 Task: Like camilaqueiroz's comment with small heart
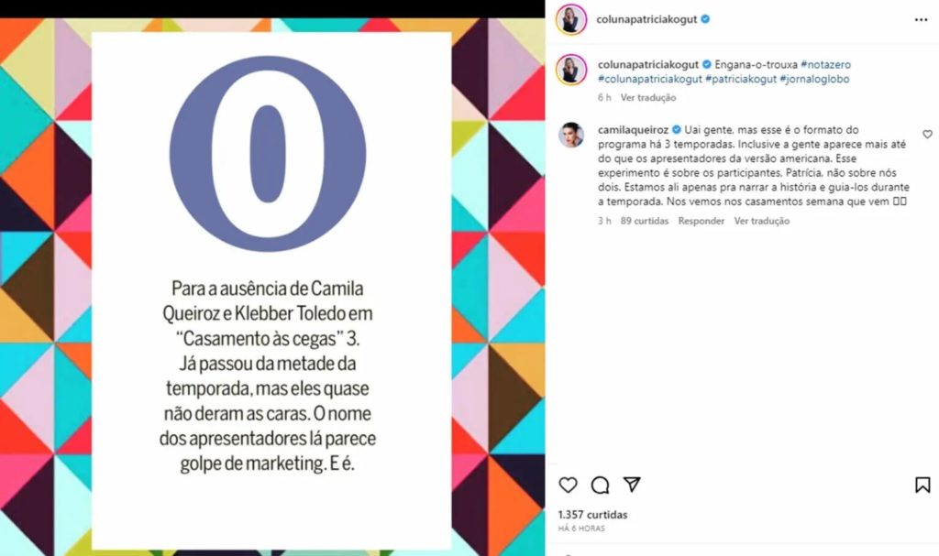(927, 134)
